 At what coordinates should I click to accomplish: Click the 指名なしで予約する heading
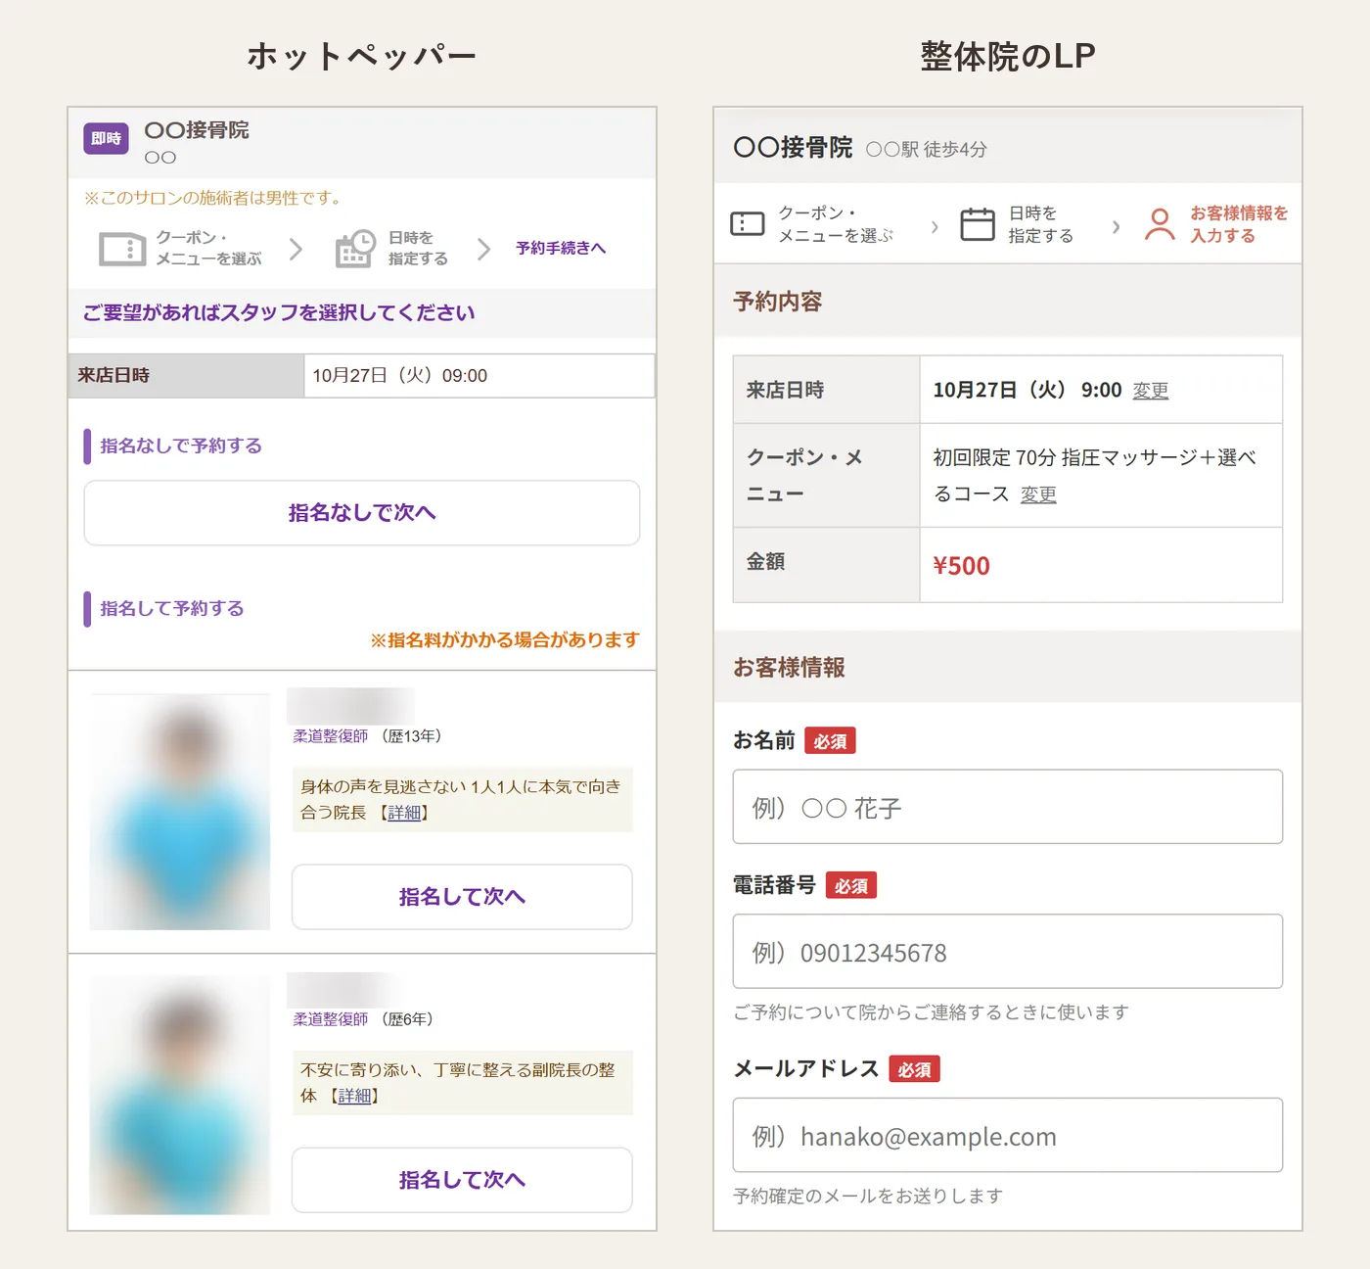coord(181,446)
